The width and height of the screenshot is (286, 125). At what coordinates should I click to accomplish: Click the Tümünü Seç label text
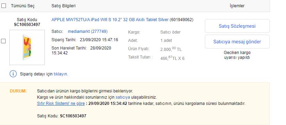point(23,6)
